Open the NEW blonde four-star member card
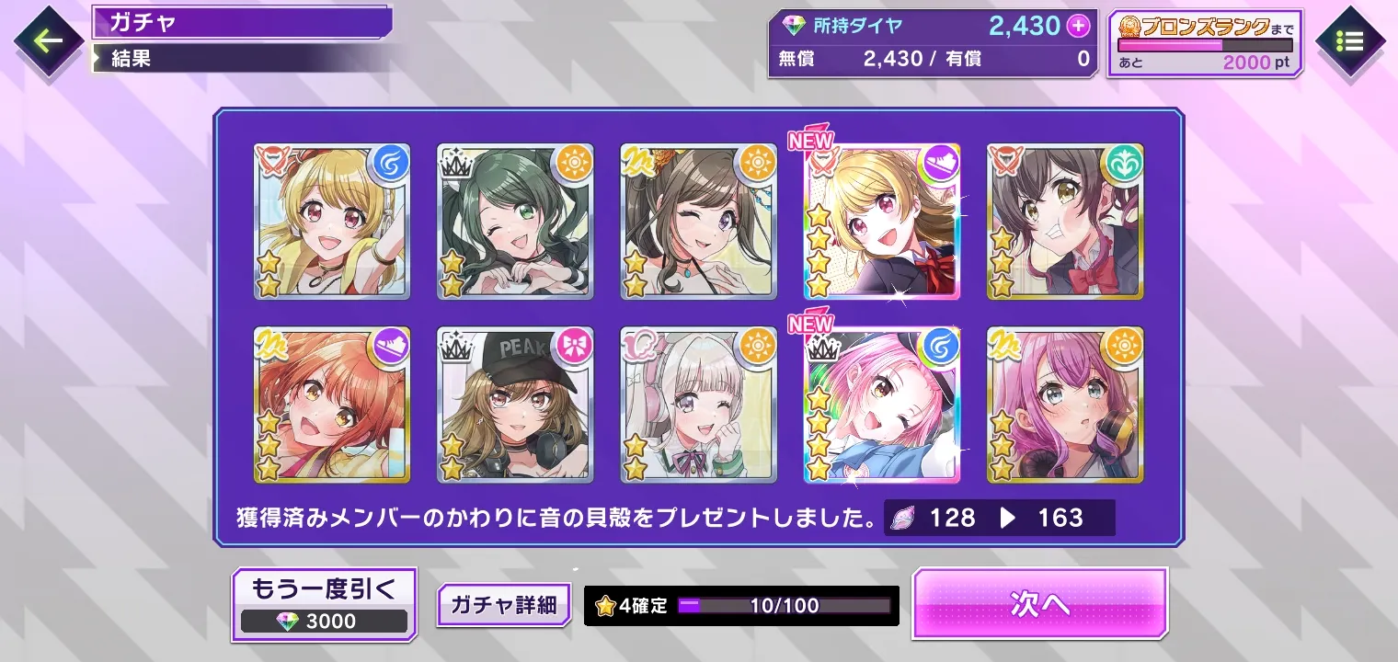The width and height of the screenshot is (1398, 662). coord(882,221)
